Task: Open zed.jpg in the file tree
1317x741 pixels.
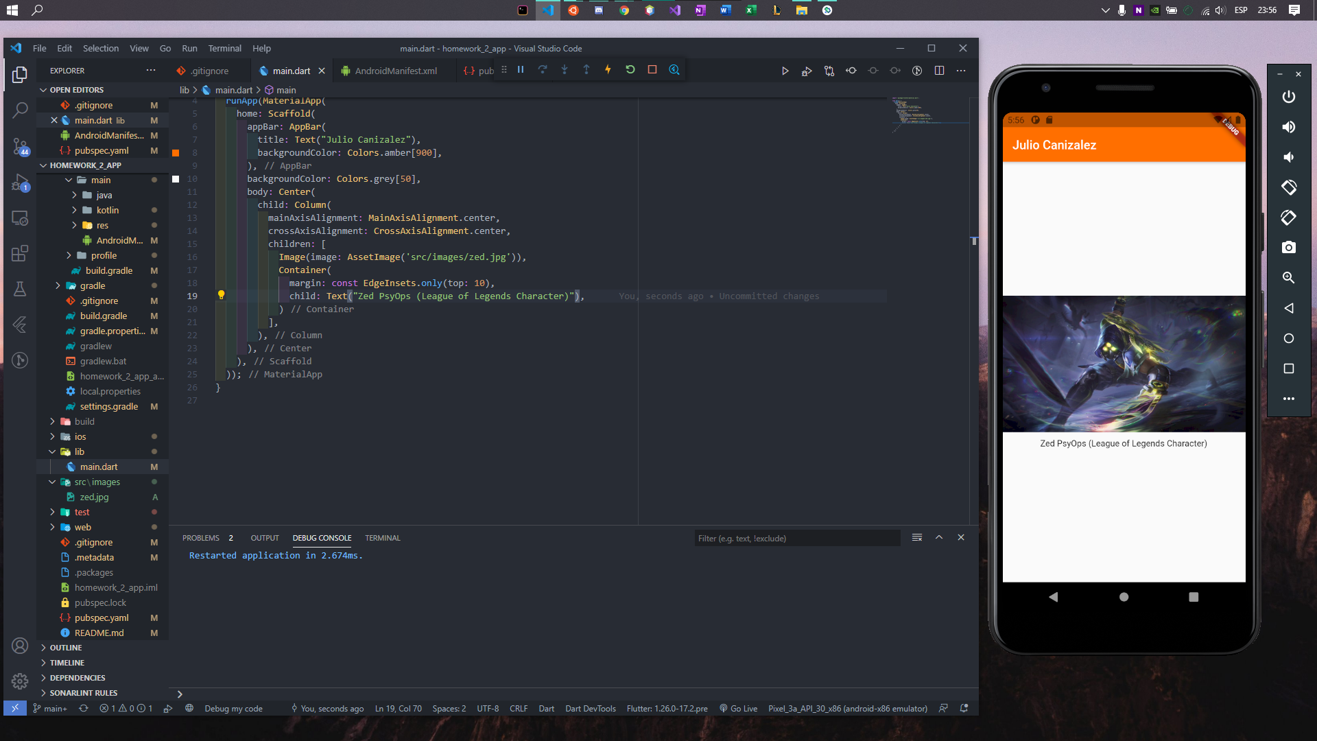Action: [x=94, y=497]
